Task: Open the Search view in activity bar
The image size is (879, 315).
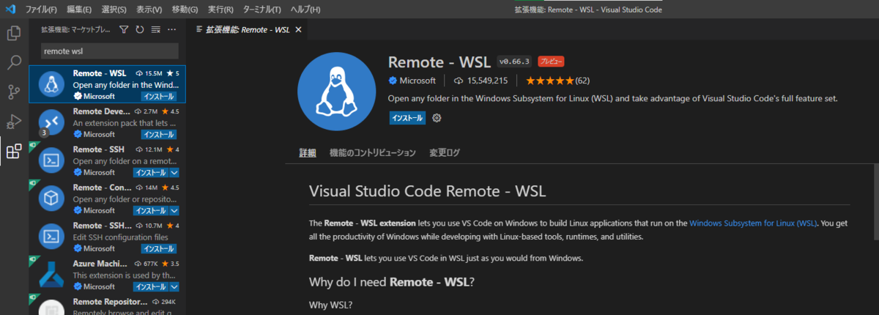Action: click(x=13, y=62)
